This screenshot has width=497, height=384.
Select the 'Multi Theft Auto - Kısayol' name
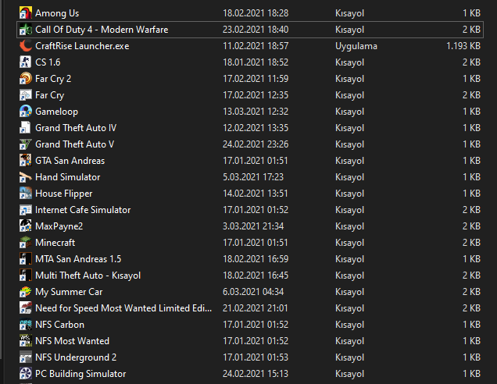(88, 276)
